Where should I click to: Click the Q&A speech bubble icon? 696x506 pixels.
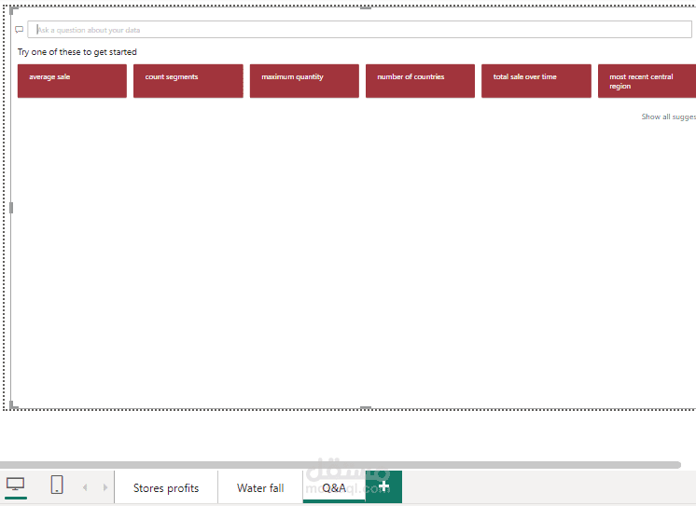(19, 30)
